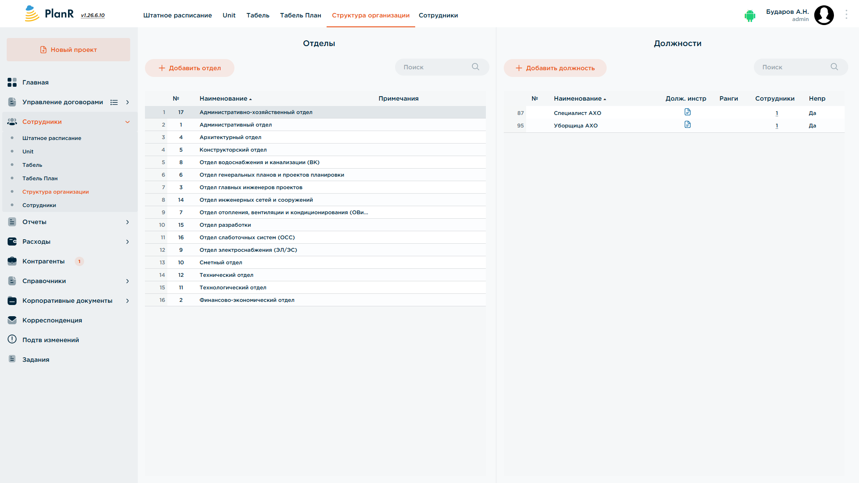Click the search magnifier in Должности
This screenshot has width=859, height=483.
[834, 67]
